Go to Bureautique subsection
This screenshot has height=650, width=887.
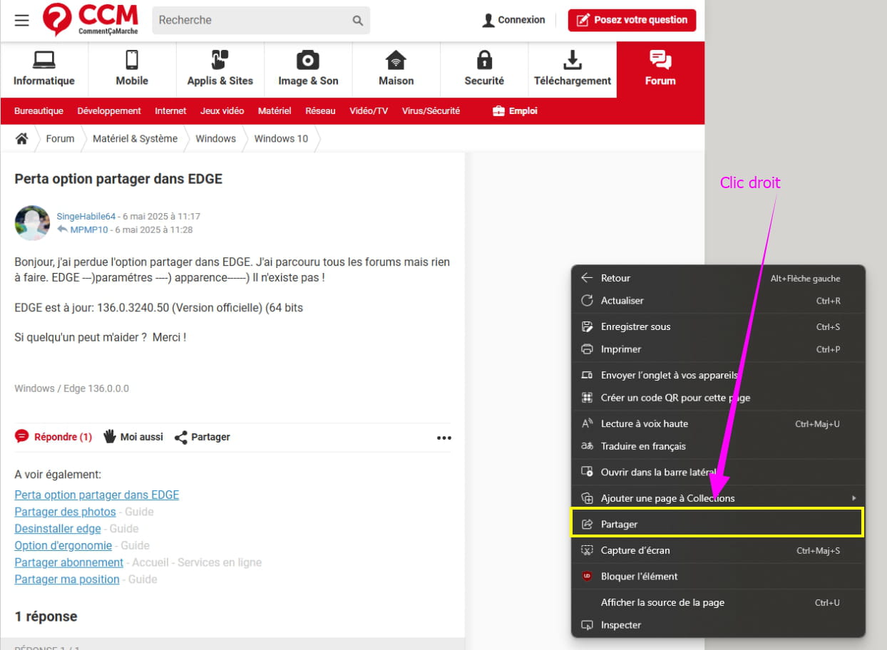click(39, 111)
